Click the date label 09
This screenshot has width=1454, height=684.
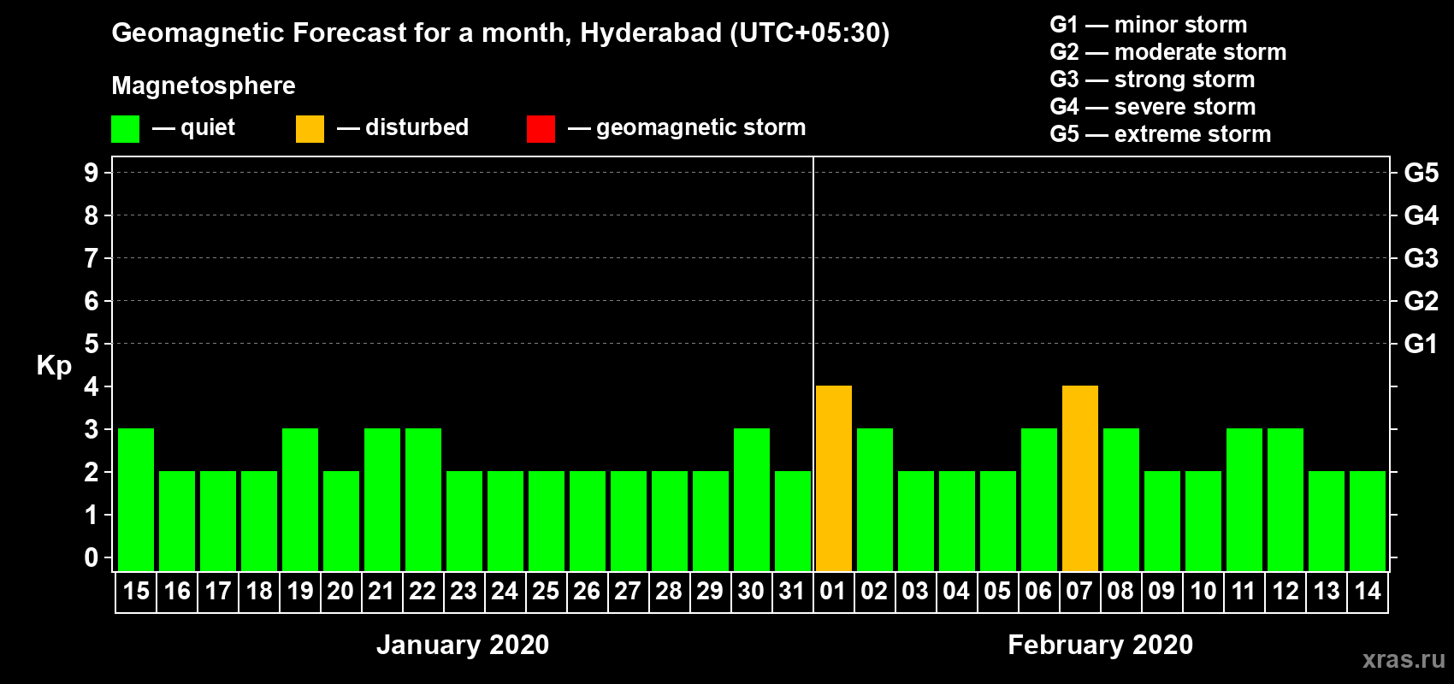coord(1161,592)
